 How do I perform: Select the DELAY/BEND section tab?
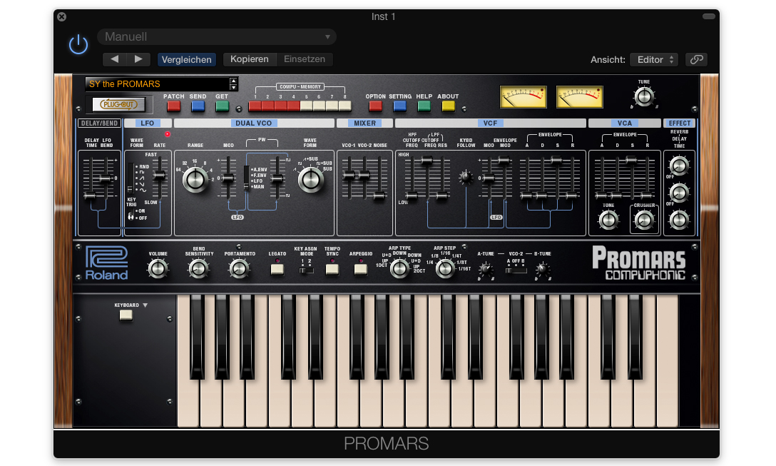click(x=99, y=123)
